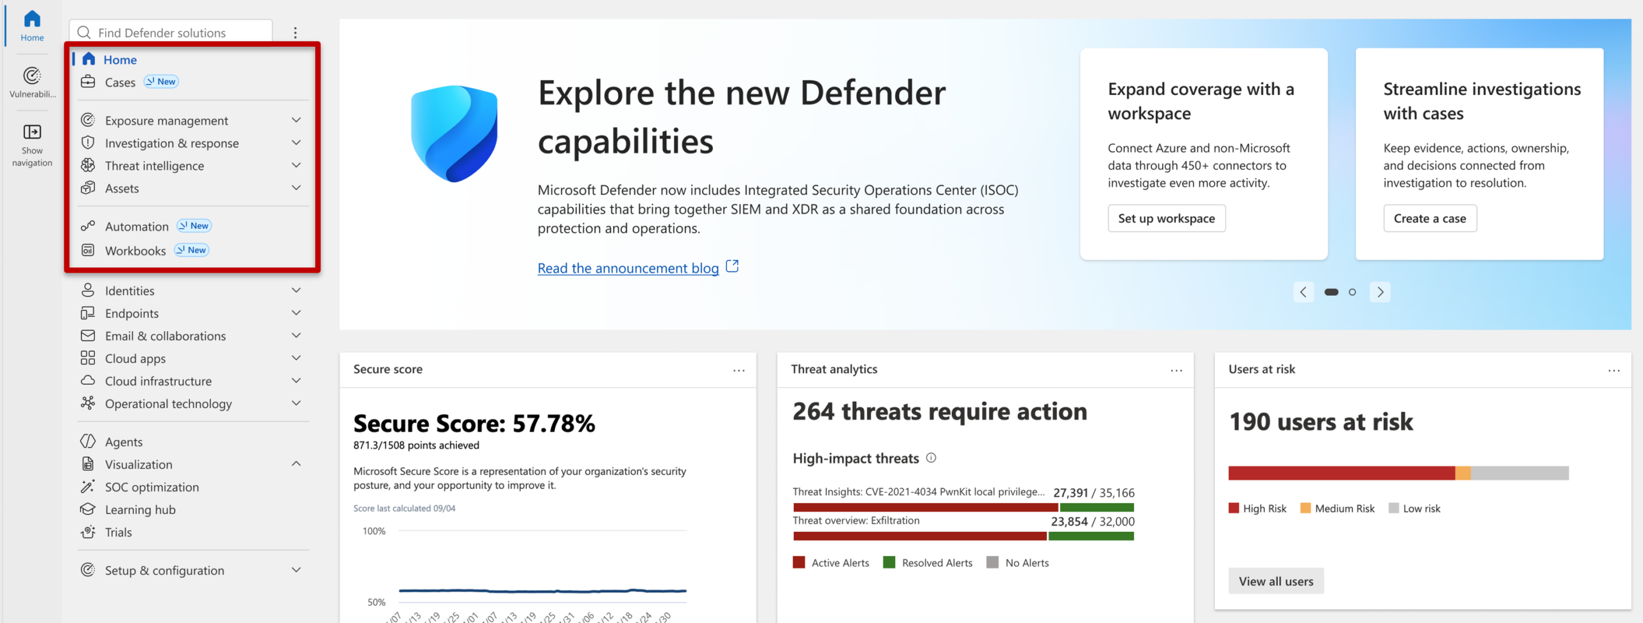Image resolution: width=1643 pixels, height=623 pixels.
Task: Open Read the announcement blog link
Action: (628, 268)
